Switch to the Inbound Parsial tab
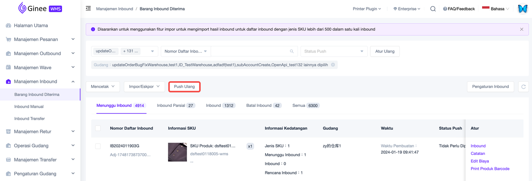The width and height of the screenshot is (532, 181). (175, 106)
